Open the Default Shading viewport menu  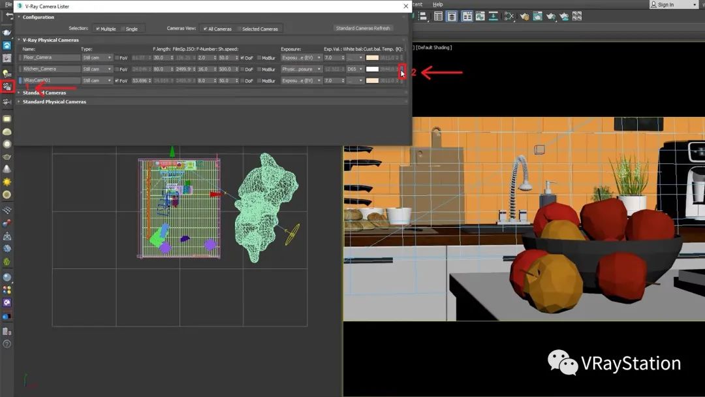click(x=433, y=48)
